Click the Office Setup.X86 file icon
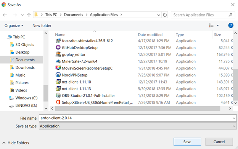 point(58,102)
